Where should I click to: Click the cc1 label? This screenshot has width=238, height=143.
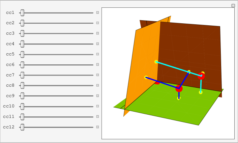pos(10,12)
